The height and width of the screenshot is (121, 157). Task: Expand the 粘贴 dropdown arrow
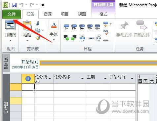(x=27, y=41)
